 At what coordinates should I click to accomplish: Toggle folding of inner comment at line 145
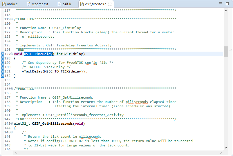point(12,132)
